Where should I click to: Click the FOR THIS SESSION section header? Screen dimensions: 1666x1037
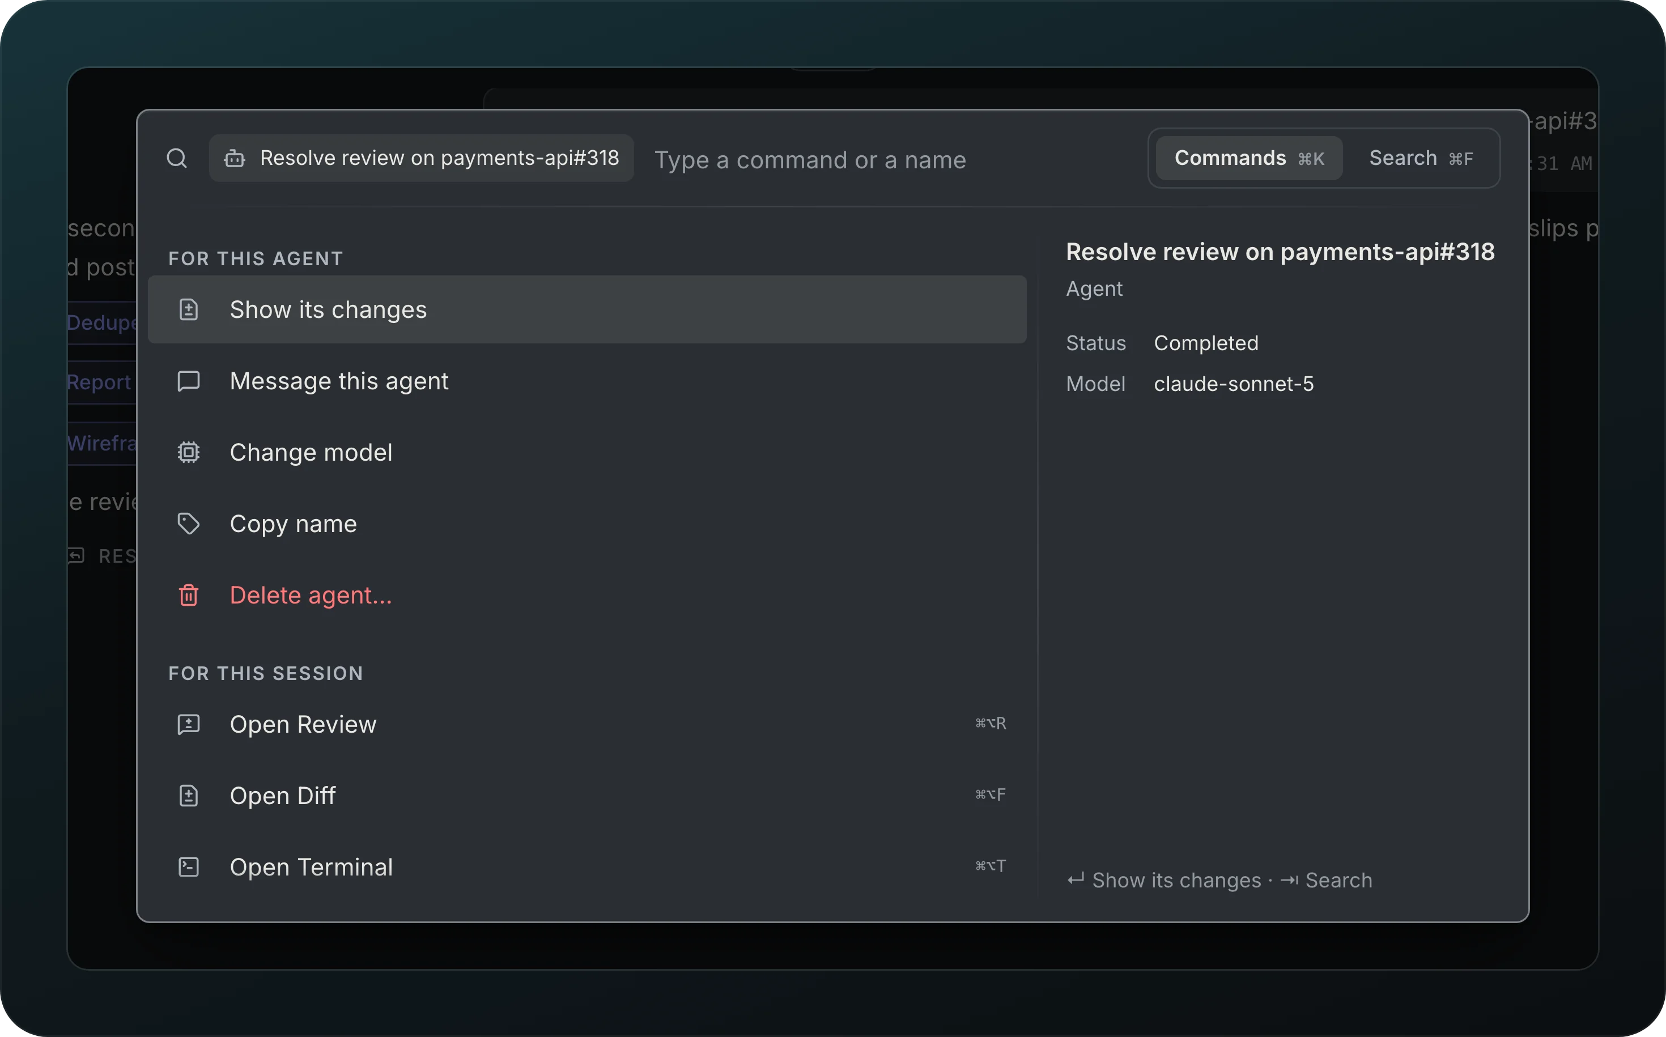[x=266, y=674]
